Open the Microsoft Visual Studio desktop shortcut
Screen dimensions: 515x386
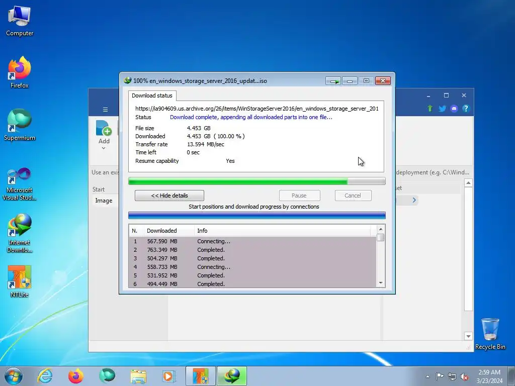[20, 184]
